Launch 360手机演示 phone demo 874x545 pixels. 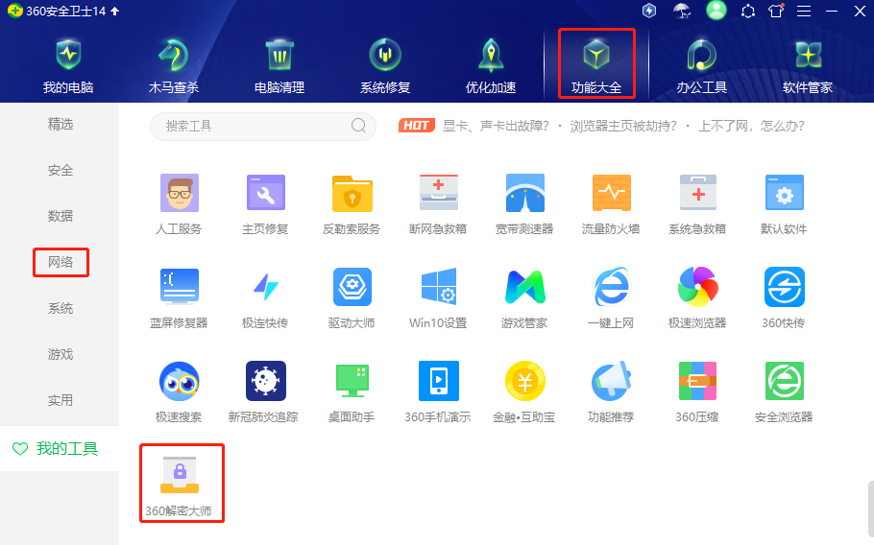[438, 392]
